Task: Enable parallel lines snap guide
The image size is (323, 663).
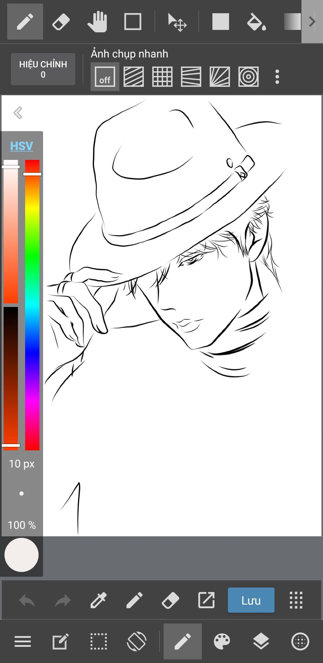Action: [134, 77]
